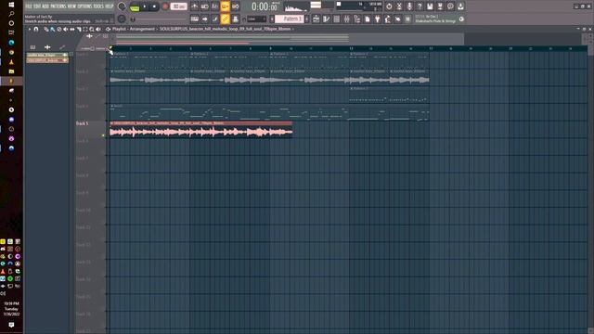Image resolution: width=594 pixels, height=334 pixels.
Task: Toggle the green Pat/Song mode switch
Action: 135,8
